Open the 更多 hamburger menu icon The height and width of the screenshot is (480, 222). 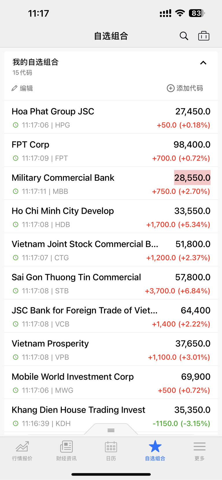click(x=199, y=446)
